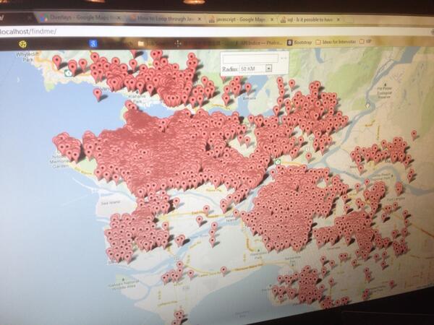Click the Sea Island map label
Screen dimensions: 434x325
pyautogui.click(x=111, y=202)
